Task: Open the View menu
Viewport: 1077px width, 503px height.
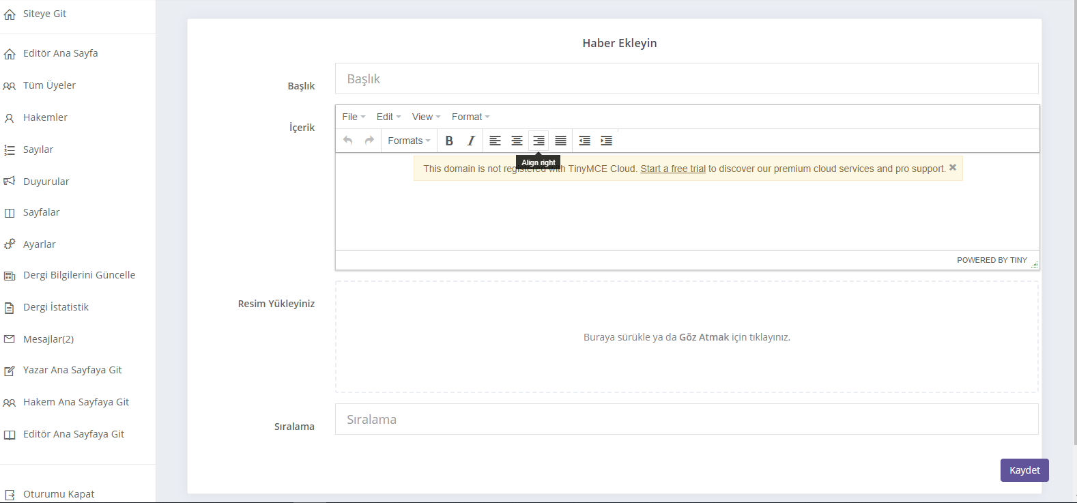Action: coord(426,117)
